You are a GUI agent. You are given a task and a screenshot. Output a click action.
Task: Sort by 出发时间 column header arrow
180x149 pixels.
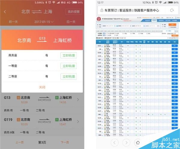click(118, 41)
